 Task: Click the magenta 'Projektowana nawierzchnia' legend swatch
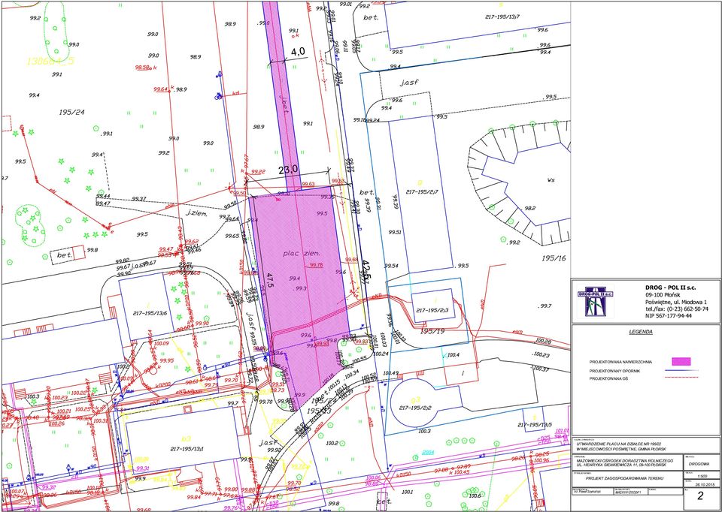pyautogui.click(x=681, y=362)
